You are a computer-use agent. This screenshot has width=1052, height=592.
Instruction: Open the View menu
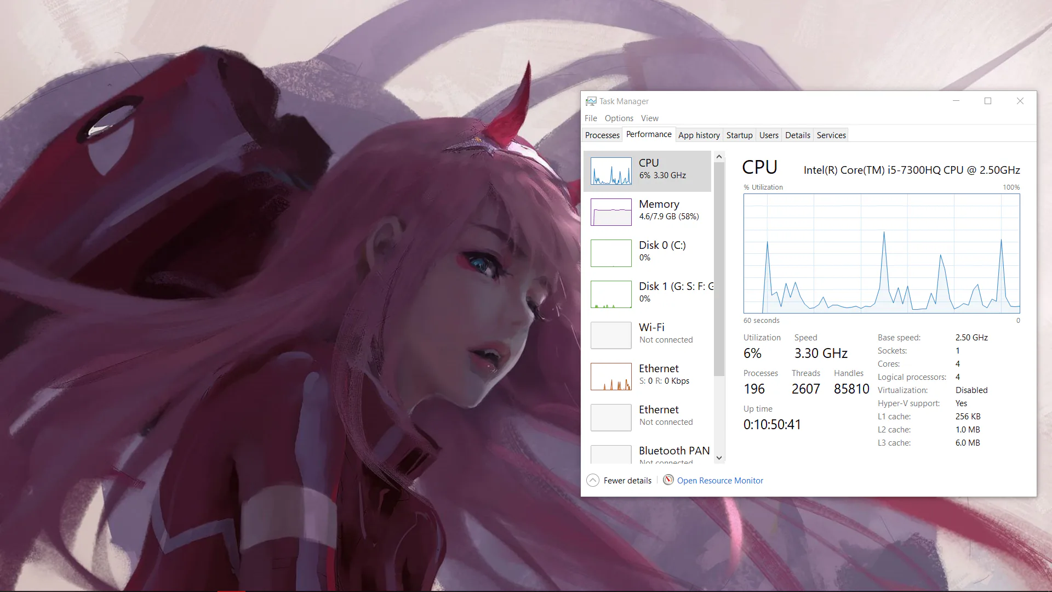(x=650, y=118)
